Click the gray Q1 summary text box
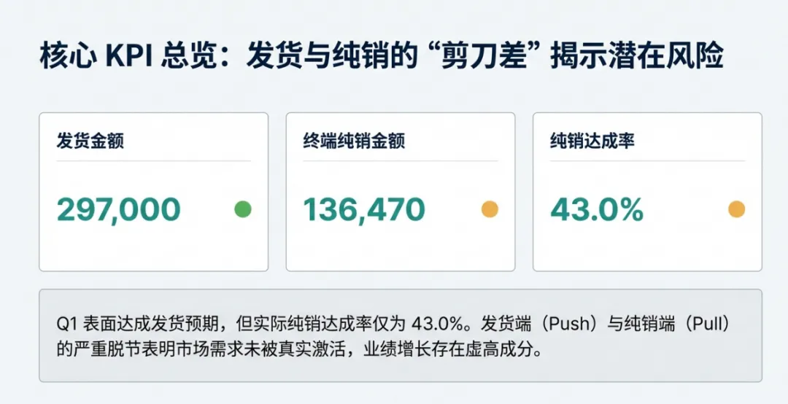Image resolution: width=788 pixels, height=404 pixels. click(x=401, y=335)
